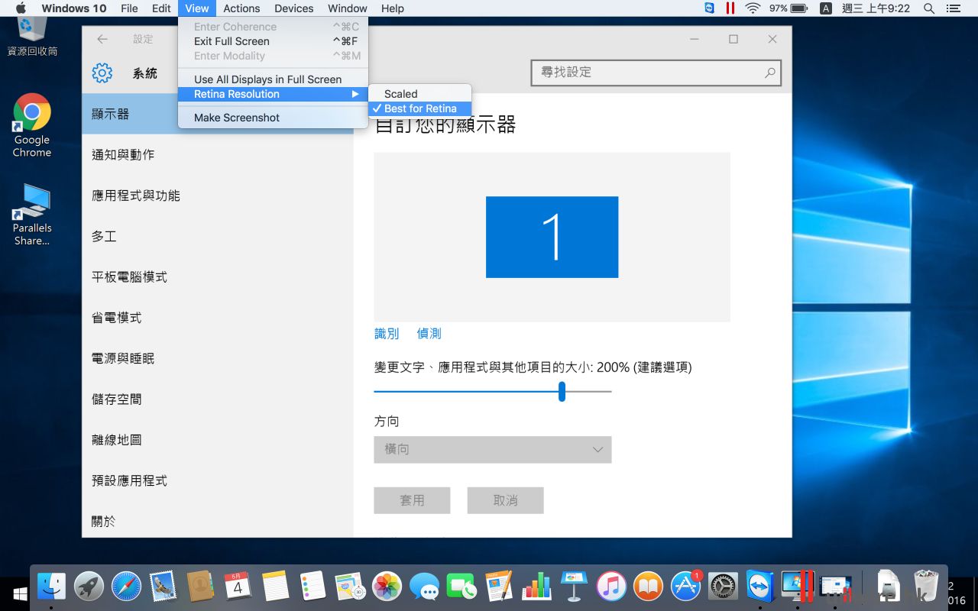This screenshot has height=611, width=978.
Task: Open TeamViewer from the Dock
Action: [760, 587]
